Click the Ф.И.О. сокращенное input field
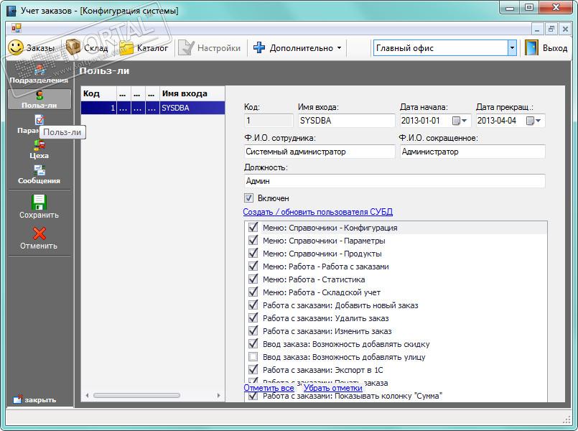 [x=472, y=152]
